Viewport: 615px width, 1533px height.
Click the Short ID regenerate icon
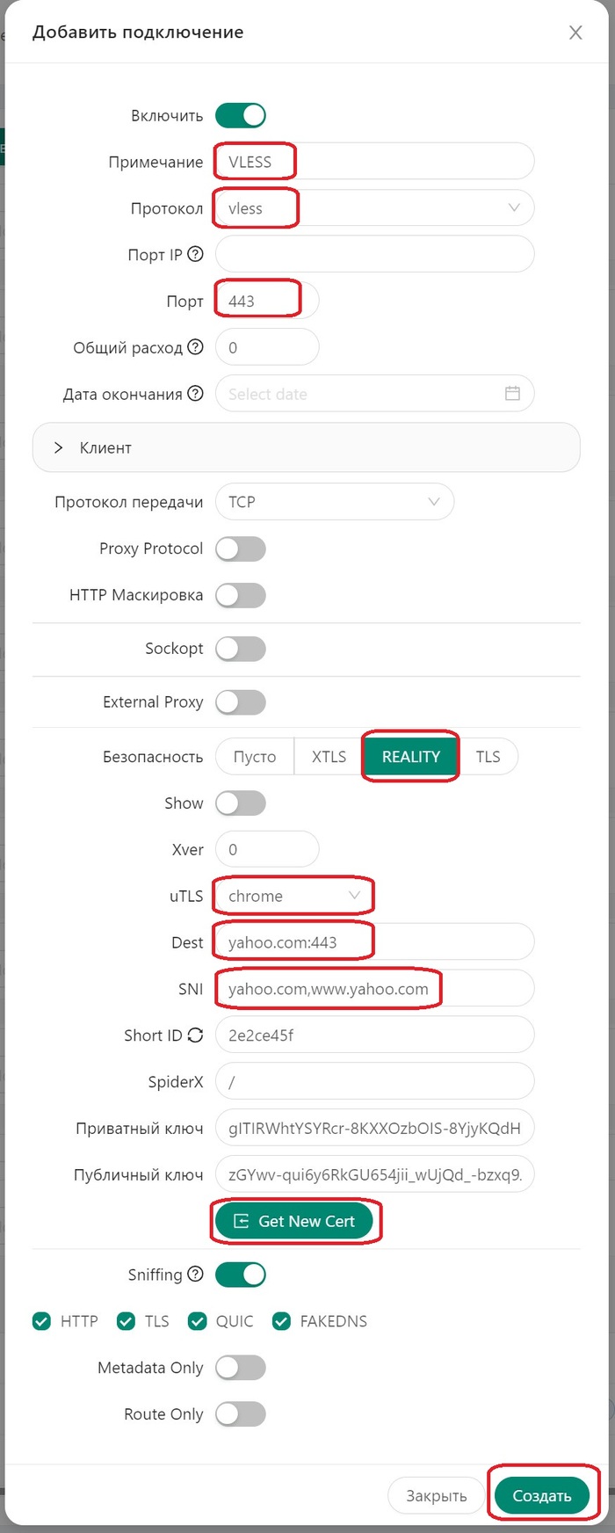(x=195, y=1035)
